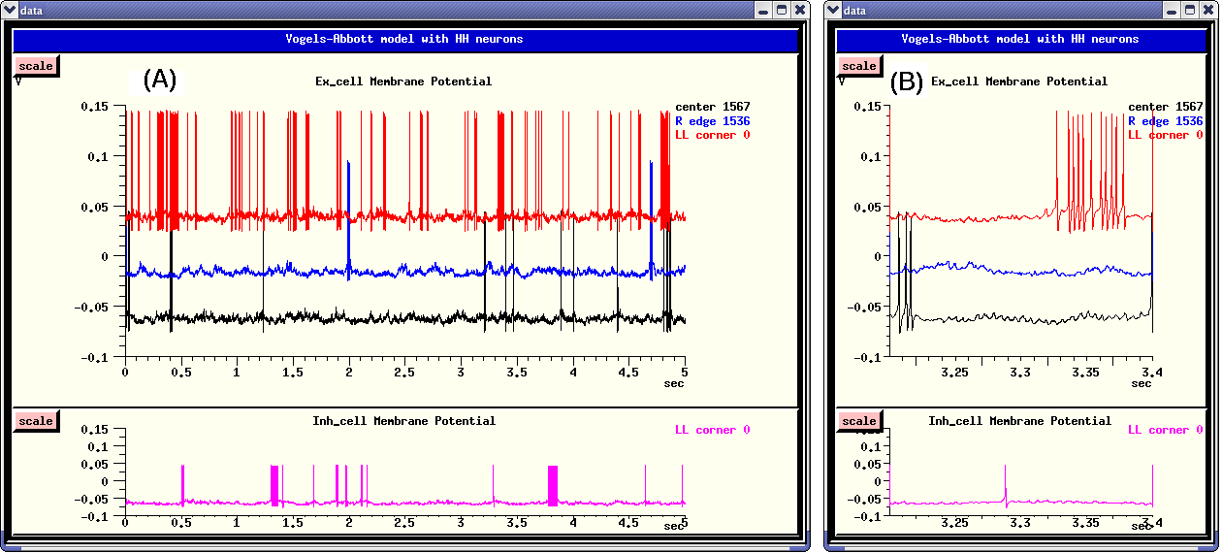Maximize the right data window
This screenshot has width=1222, height=553.
pos(1191,10)
